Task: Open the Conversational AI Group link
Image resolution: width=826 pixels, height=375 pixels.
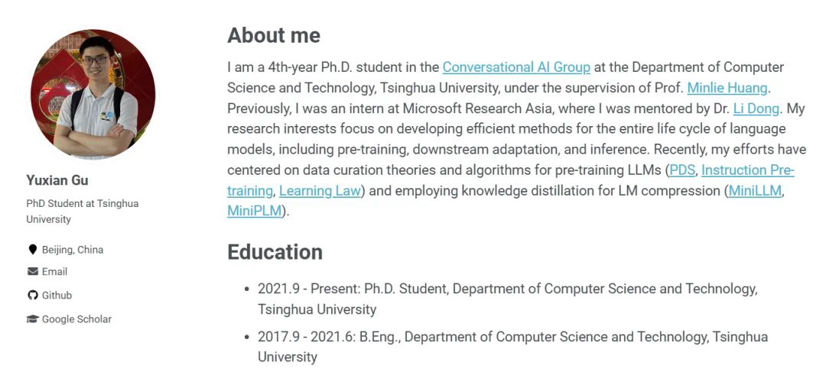Action: (x=516, y=67)
